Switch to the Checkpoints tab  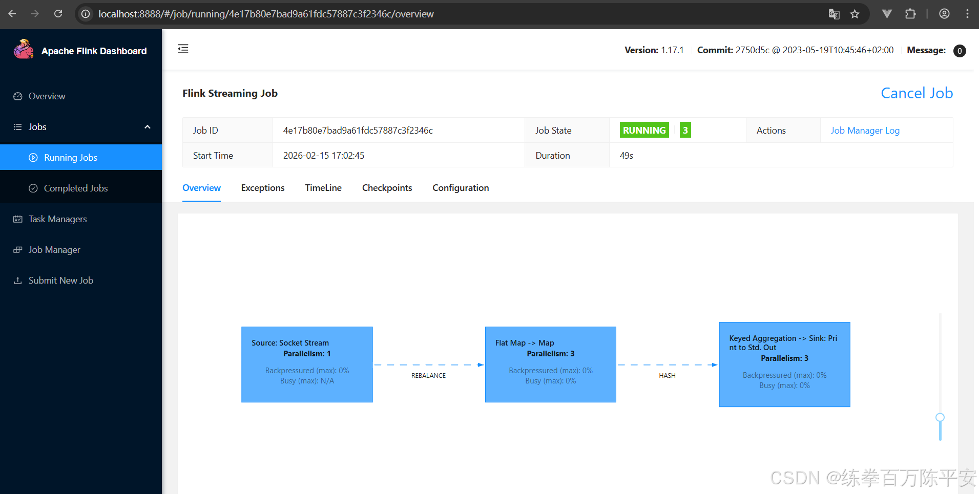click(387, 188)
